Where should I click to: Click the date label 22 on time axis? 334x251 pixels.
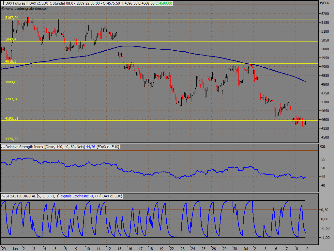click(172, 249)
